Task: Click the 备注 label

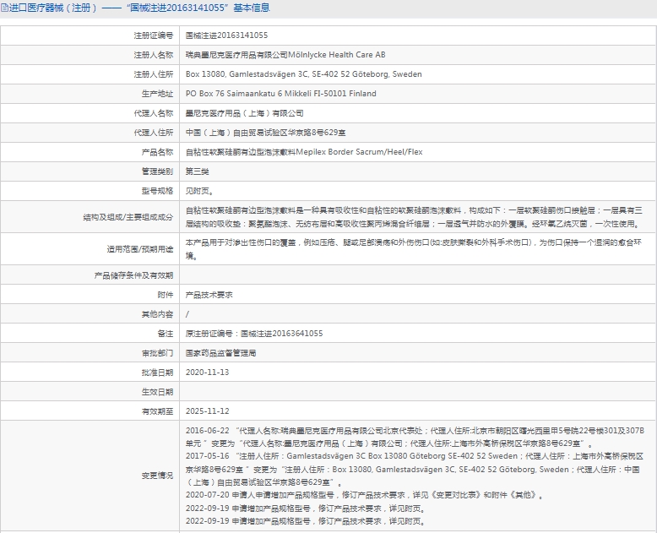Action: pyautogui.click(x=165, y=334)
